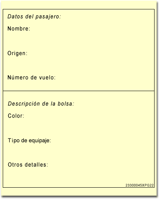The image size is (160, 199).
Task: Select the "Tipo de equipaje:" label
Action: (29, 140)
